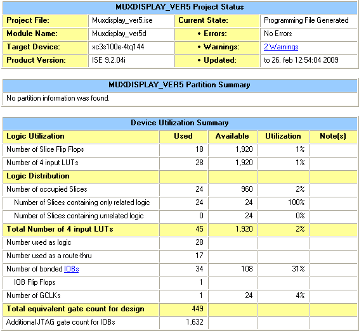Open the 2 Warnings link
Screen dimensions: 359x336
281,47
